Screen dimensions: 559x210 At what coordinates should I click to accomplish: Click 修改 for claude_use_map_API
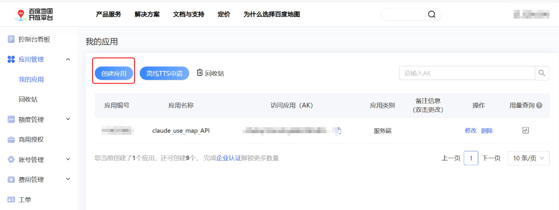[471, 130]
